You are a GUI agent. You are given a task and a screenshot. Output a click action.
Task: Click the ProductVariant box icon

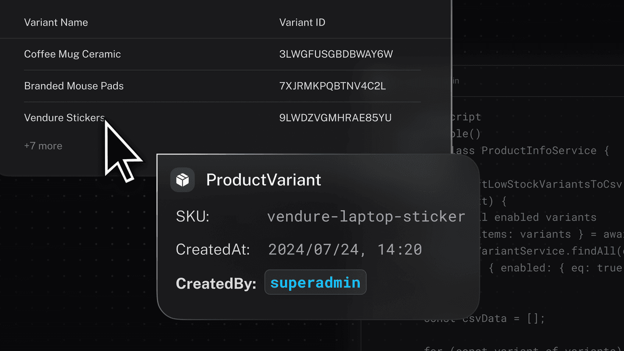pos(183,180)
